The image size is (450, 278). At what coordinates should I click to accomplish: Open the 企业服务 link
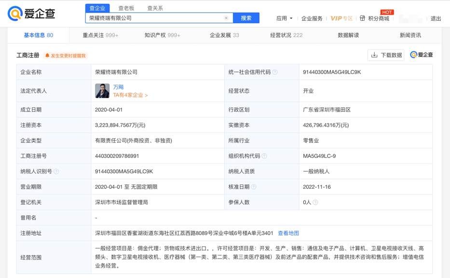(x=312, y=18)
